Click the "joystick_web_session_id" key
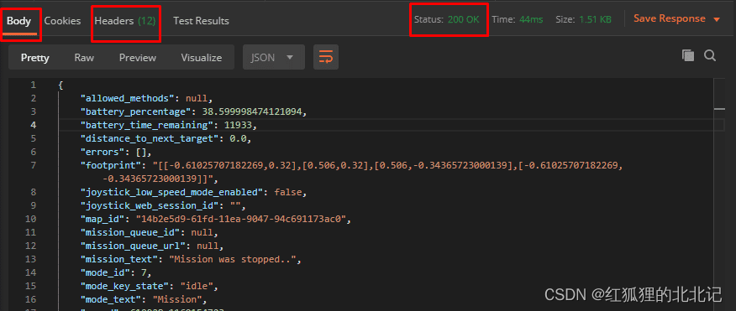This screenshot has width=736, height=311. (150, 205)
